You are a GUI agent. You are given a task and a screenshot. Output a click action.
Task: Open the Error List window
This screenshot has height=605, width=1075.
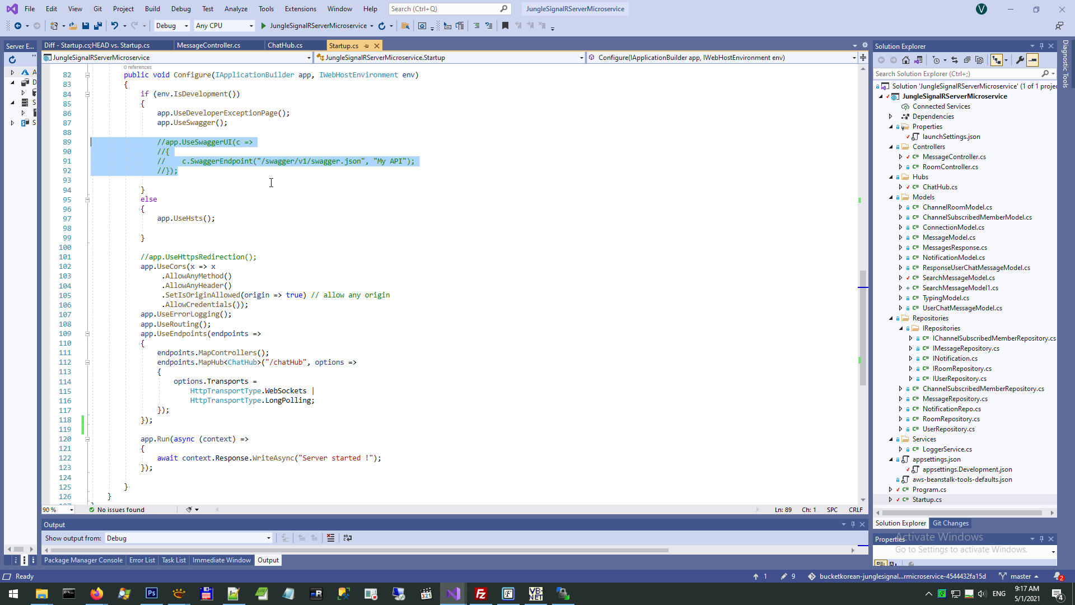click(142, 560)
